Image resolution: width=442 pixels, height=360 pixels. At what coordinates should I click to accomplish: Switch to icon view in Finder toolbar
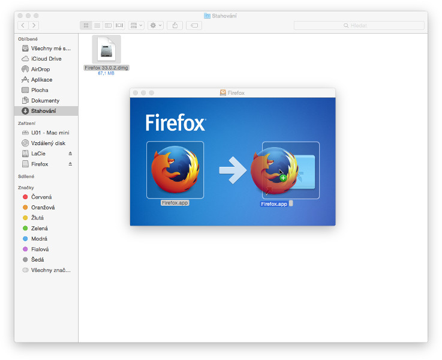pyautogui.click(x=86, y=25)
